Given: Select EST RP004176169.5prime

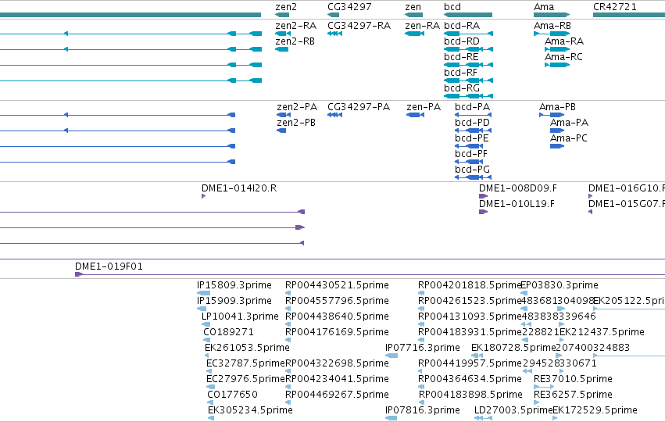Looking at the screenshot, I should tap(288, 340).
